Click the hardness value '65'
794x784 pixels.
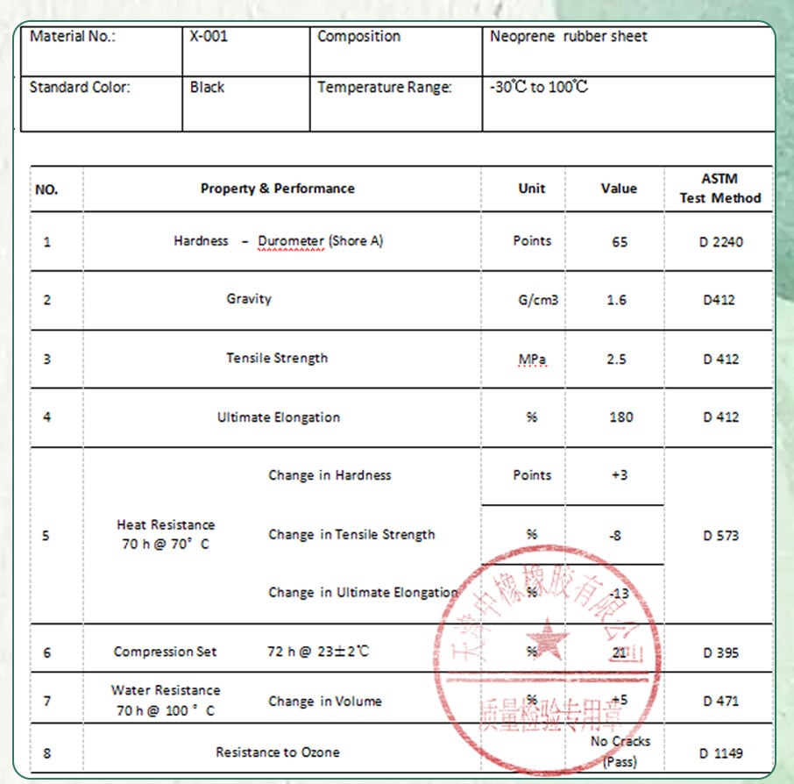click(x=620, y=242)
